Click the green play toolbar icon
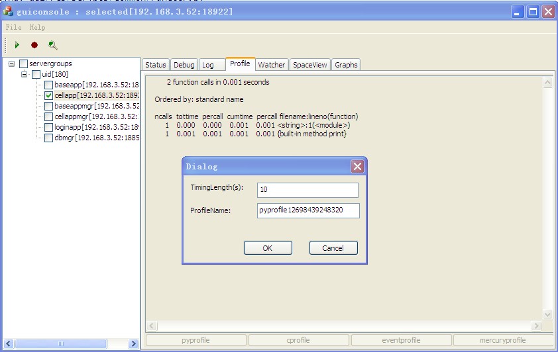This screenshot has height=352, width=558. 17,45
